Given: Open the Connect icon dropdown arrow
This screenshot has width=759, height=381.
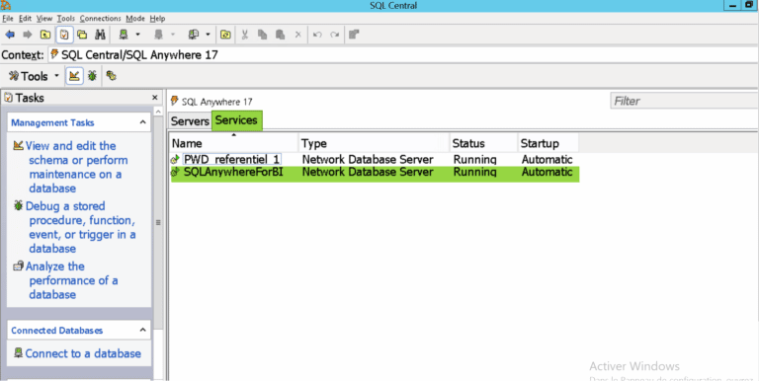Looking at the screenshot, I should [x=137, y=35].
